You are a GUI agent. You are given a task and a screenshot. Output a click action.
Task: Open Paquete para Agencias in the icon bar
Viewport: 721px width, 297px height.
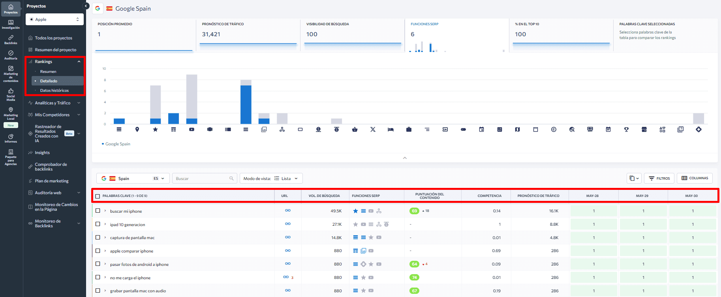point(11,158)
